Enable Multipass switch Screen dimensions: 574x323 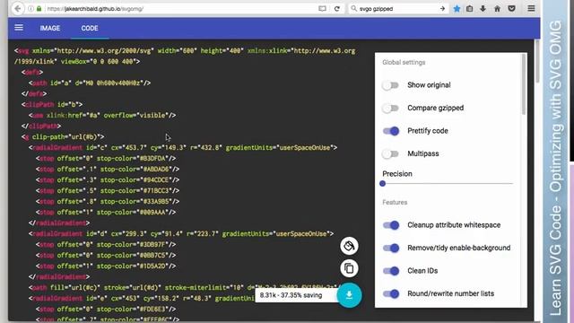click(391, 153)
